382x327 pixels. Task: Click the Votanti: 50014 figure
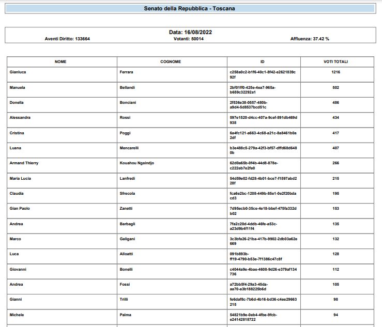point(189,39)
